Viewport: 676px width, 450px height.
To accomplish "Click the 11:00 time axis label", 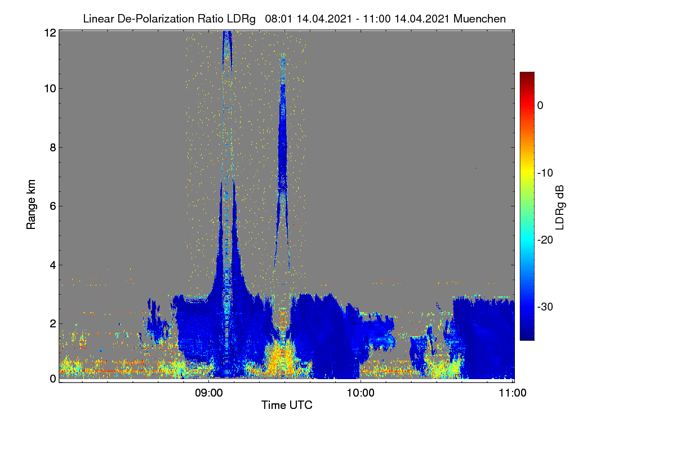I will (513, 393).
